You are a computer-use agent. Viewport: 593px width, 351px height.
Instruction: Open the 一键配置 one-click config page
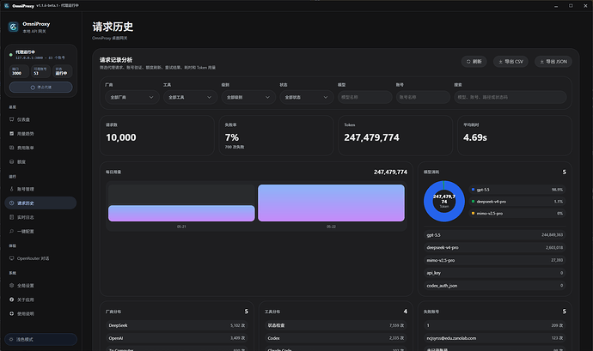pos(40,231)
